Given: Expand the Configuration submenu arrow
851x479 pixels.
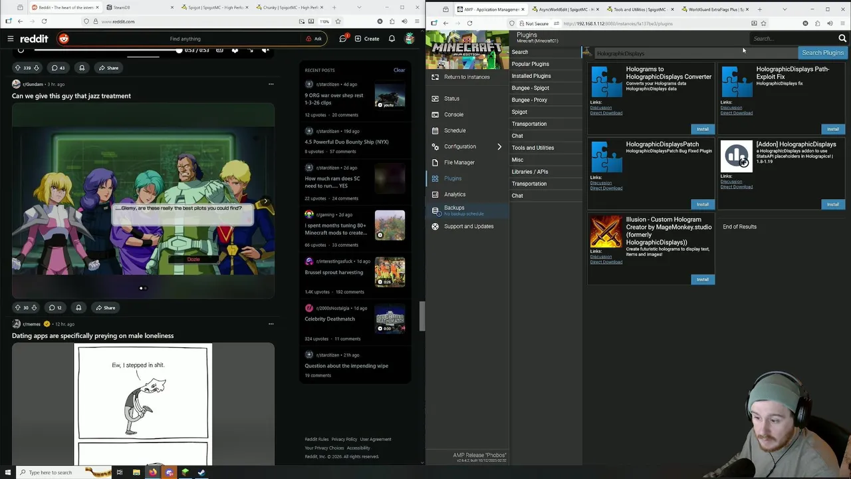Looking at the screenshot, I should click(x=499, y=146).
